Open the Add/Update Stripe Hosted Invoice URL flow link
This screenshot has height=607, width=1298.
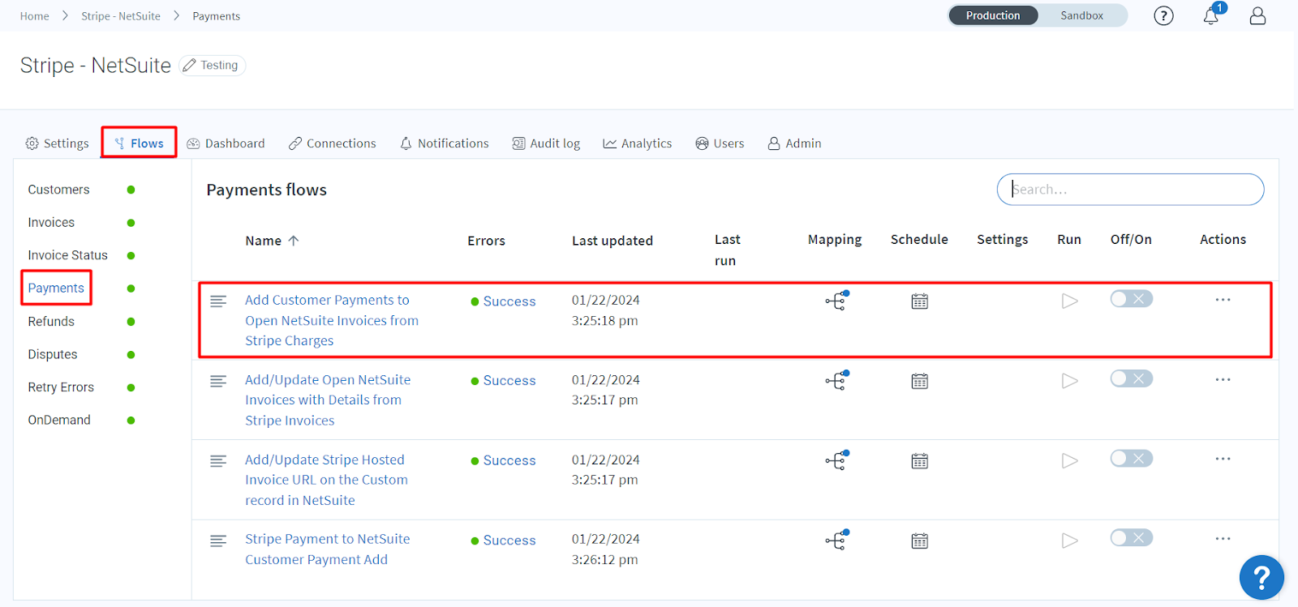pyautogui.click(x=326, y=480)
